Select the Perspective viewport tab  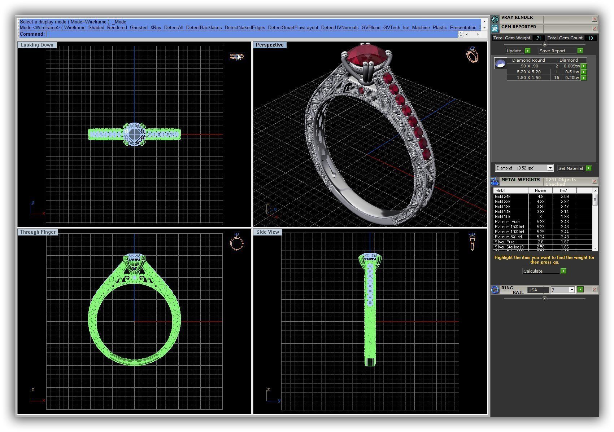270,45
